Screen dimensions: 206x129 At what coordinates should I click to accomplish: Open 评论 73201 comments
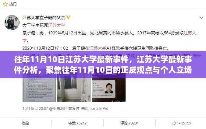click(130, 123)
